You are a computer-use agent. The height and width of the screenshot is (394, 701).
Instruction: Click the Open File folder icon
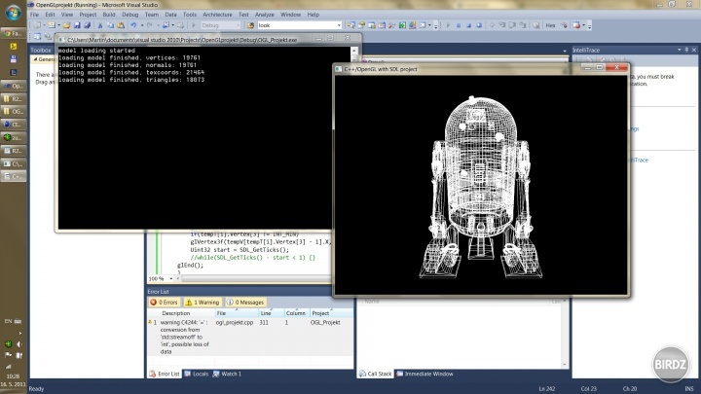(66, 25)
